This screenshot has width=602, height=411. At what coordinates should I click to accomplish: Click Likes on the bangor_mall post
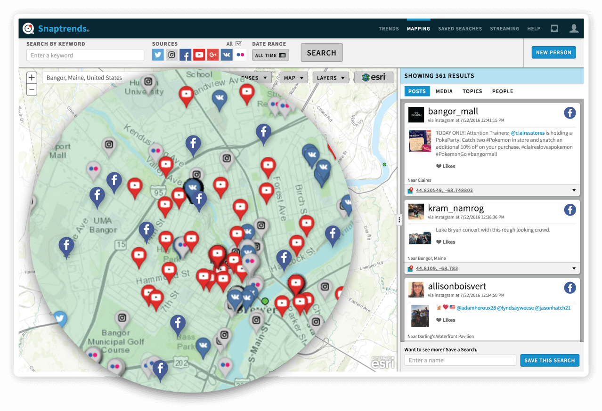pyautogui.click(x=446, y=166)
